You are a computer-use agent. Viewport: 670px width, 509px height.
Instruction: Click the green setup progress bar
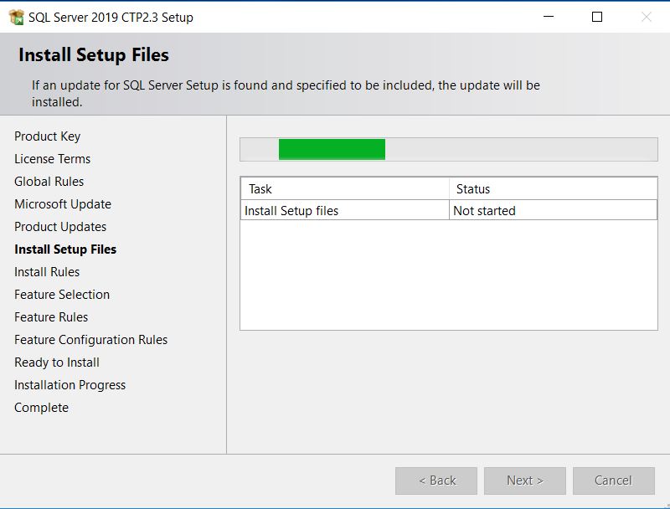pos(332,150)
